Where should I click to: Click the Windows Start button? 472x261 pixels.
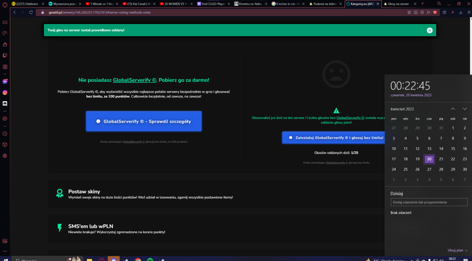(5, 259)
